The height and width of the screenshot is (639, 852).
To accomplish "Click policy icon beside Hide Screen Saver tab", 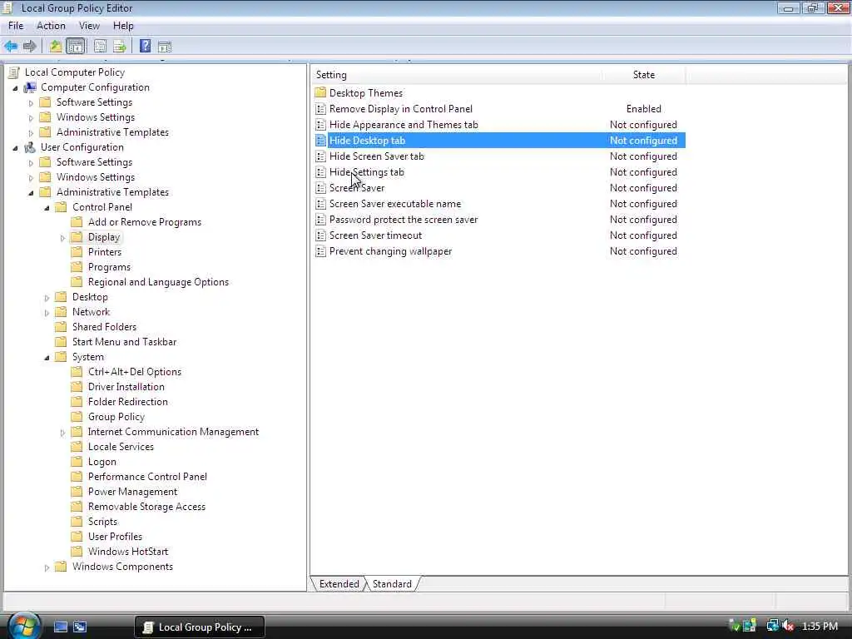I will (320, 156).
